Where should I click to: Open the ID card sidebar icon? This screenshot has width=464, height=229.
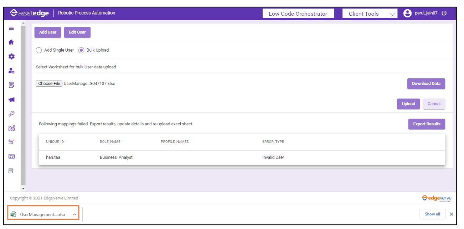(11, 156)
